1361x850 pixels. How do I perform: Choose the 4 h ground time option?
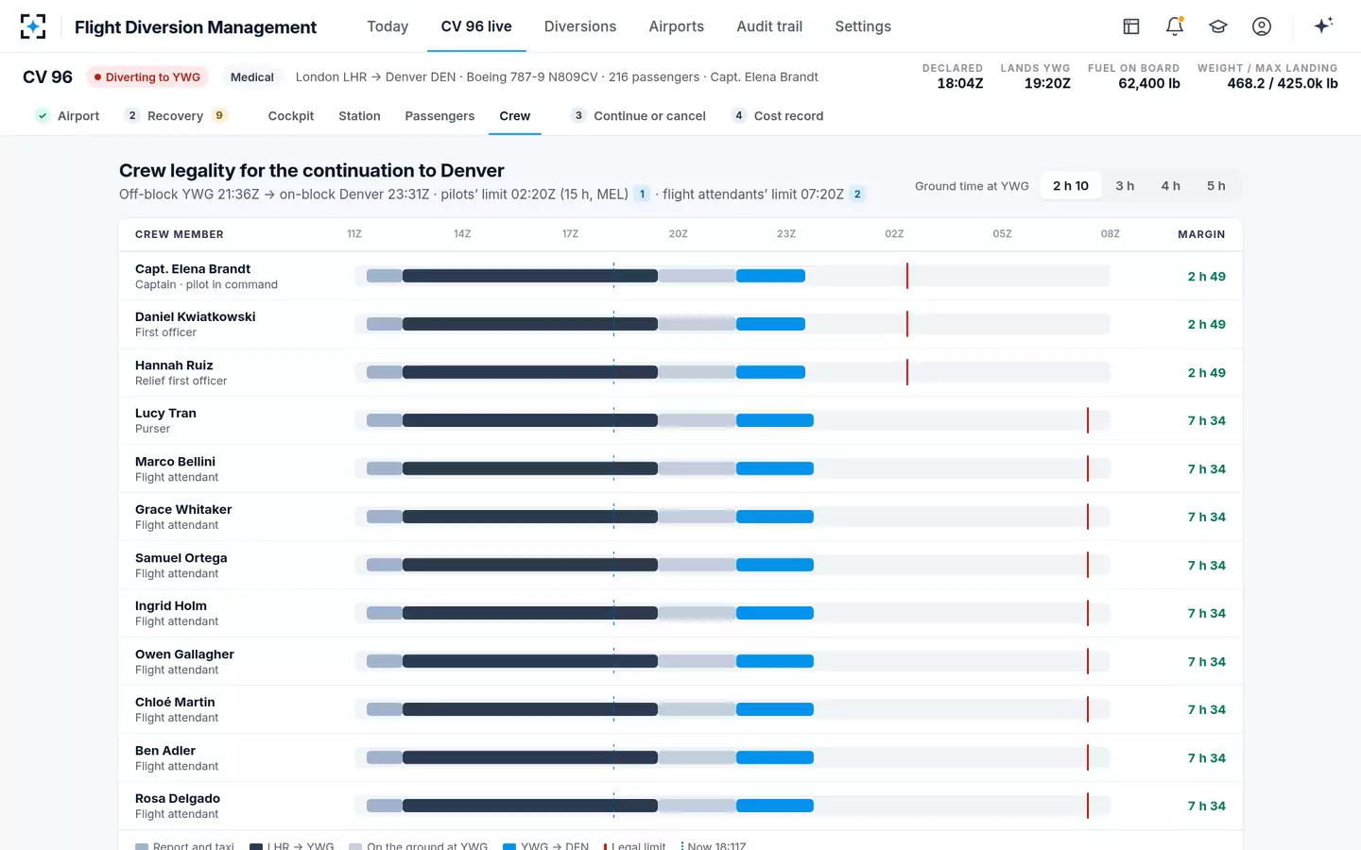(1171, 186)
